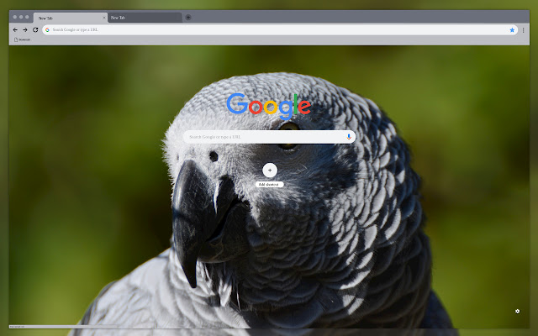Open the bookmark in bookmarks bar

tap(22, 39)
